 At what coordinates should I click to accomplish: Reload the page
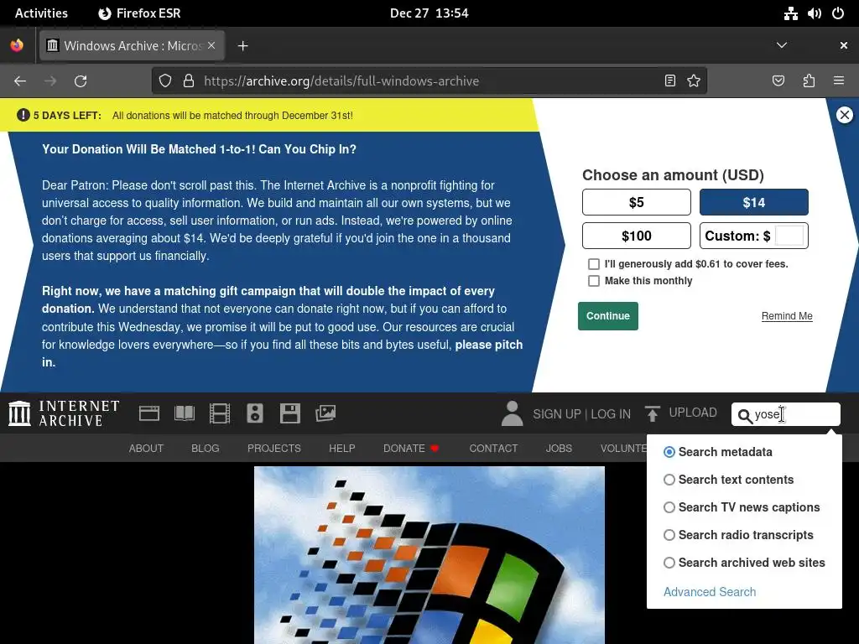pyautogui.click(x=81, y=81)
